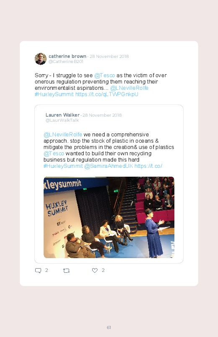Open the @Tesco mention in catherine's tweet
The image size is (218, 337).
104,76
